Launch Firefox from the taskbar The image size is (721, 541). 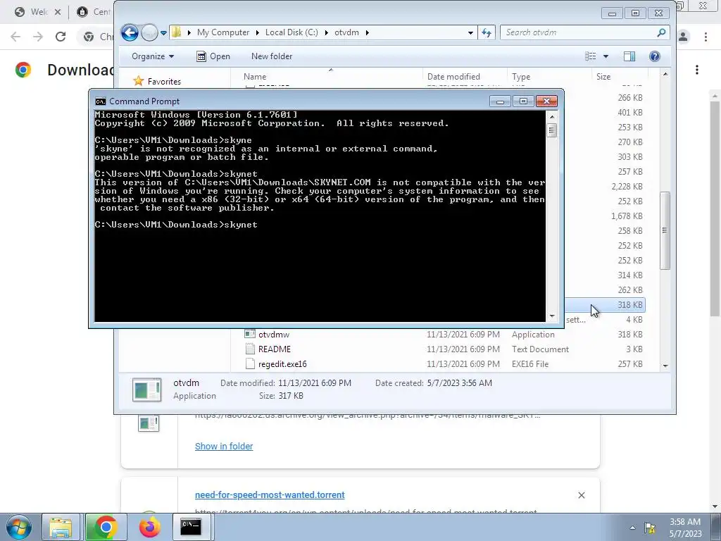coord(149,527)
